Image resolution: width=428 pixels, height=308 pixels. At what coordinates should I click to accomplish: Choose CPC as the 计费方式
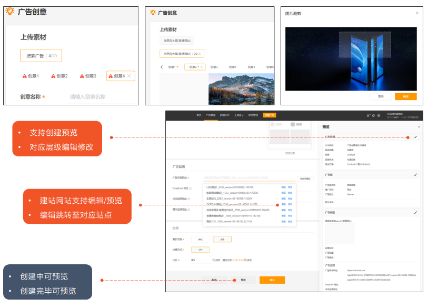tap(201, 249)
